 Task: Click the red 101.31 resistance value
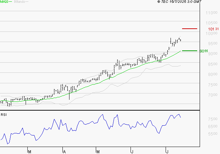(213, 29)
